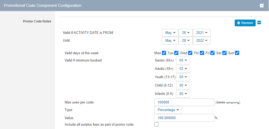Uncheck the Sat checkbox
Image resolution: width=269 pixels, height=129 pixels.
(224, 53)
